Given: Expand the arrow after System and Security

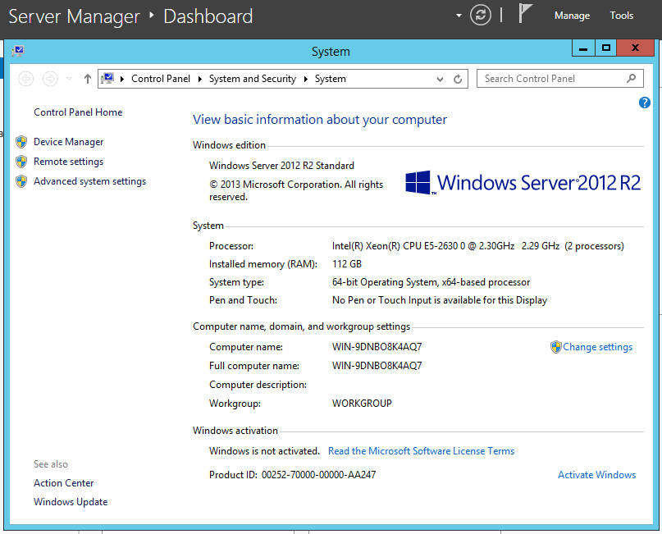Looking at the screenshot, I should (x=306, y=79).
